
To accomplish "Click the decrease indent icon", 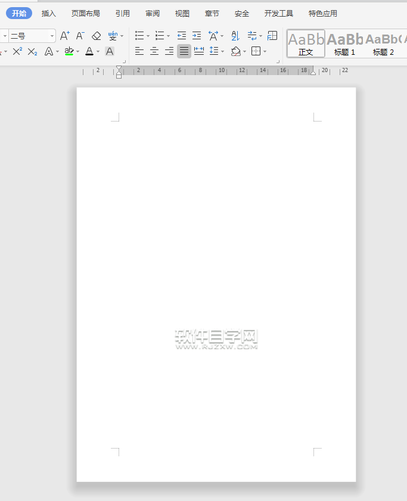I will (182, 36).
